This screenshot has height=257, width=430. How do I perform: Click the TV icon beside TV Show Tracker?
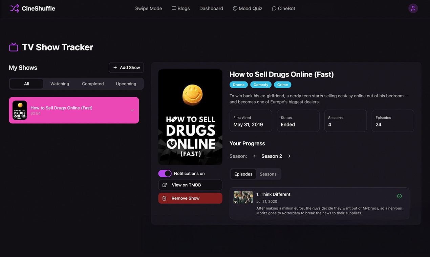pos(14,47)
